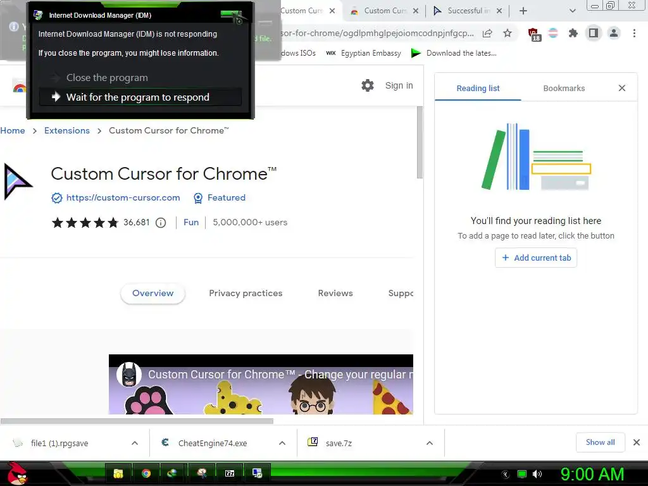Open File Explorer from the taskbar
Image resolution: width=648 pixels, height=486 pixels.
click(118, 473)
